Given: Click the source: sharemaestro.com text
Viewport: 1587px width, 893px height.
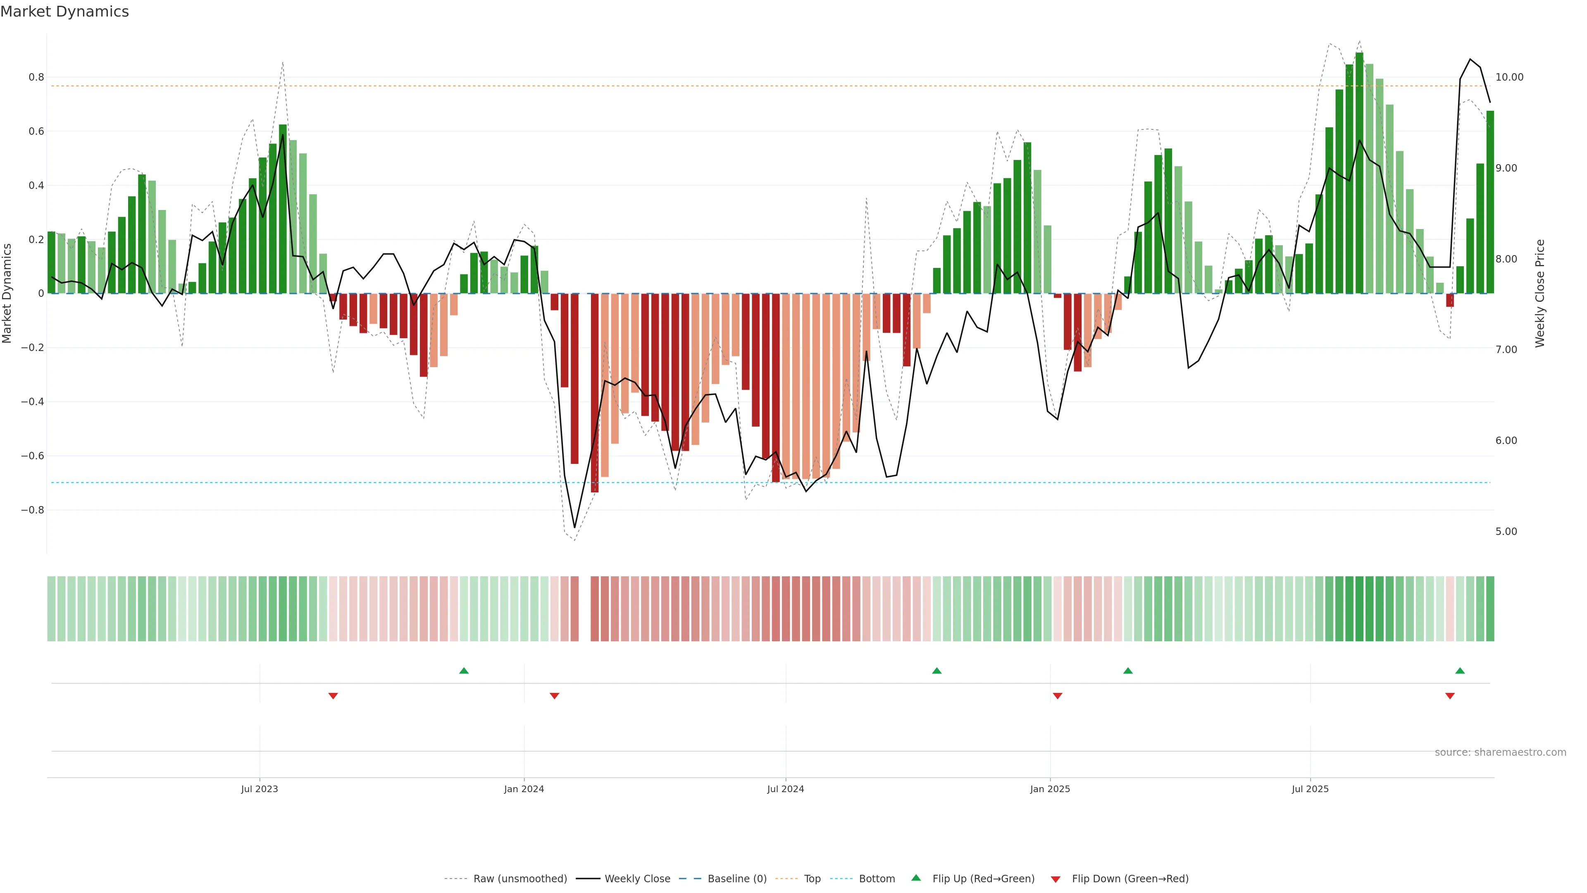Looking at the screenshot, I should tap(1500, 752).
